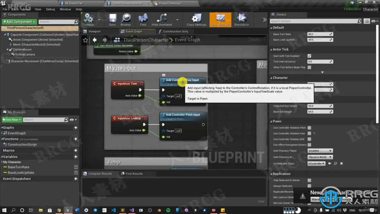Open AI Controller Class dropdown
The image size is (380, 214).
(316, 164)
